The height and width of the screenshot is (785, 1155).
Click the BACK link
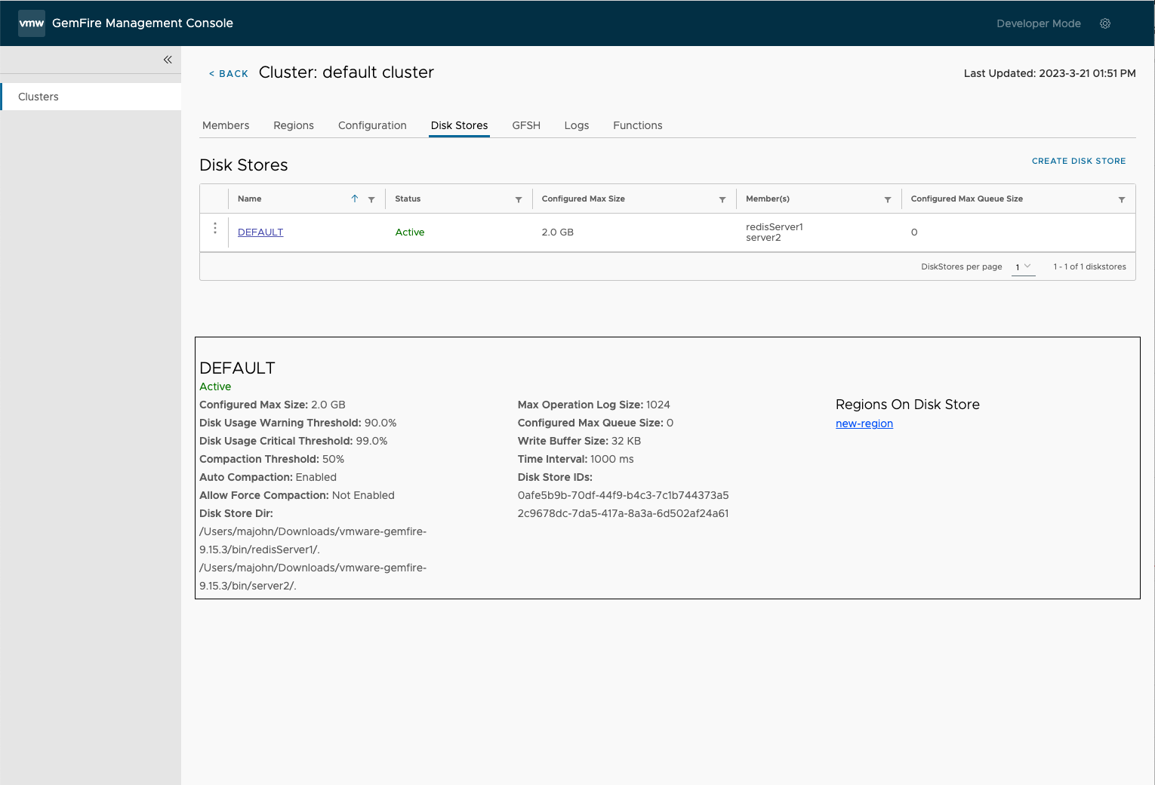point(229,73)
